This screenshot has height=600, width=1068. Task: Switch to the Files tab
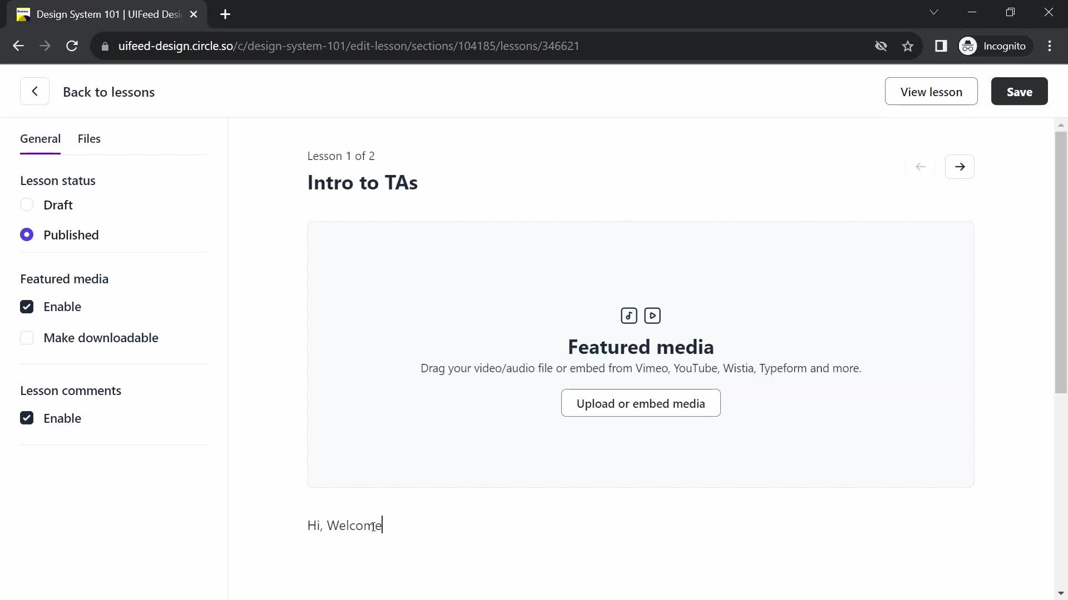[89, 138]
